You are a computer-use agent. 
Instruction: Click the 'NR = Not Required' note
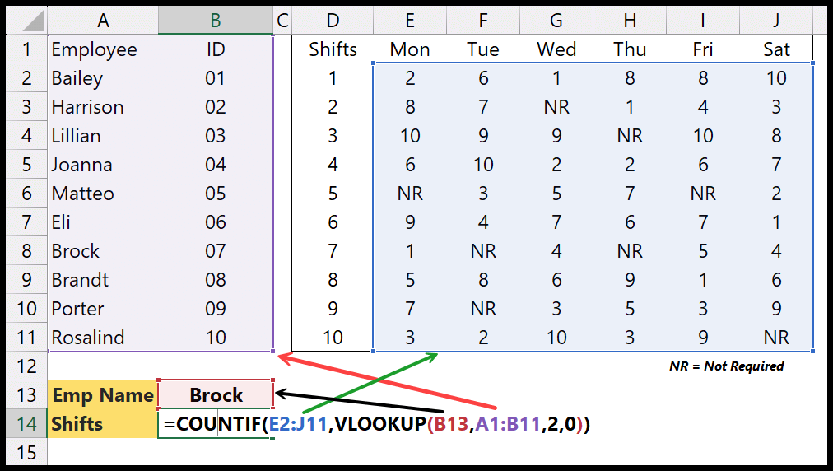[726, 366]
